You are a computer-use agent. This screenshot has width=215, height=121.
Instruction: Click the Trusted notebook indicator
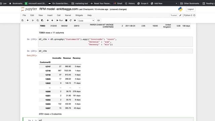174,15
